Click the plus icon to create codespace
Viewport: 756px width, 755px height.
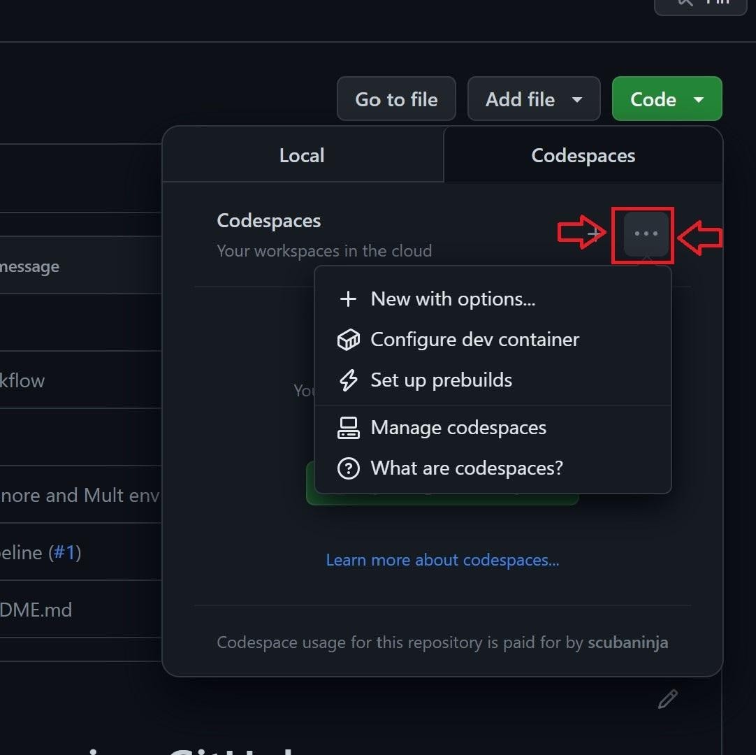595,234
